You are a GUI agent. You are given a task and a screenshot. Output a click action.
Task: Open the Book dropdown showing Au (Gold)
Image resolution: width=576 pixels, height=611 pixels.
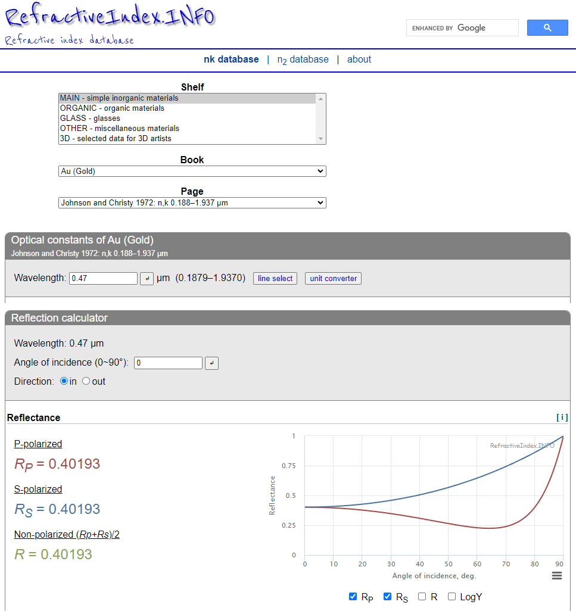192,171
